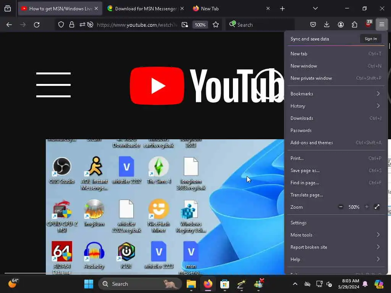The image size is (391, 293).
Task: Expand the Help submenu
Action: click(x=336, y=259)
